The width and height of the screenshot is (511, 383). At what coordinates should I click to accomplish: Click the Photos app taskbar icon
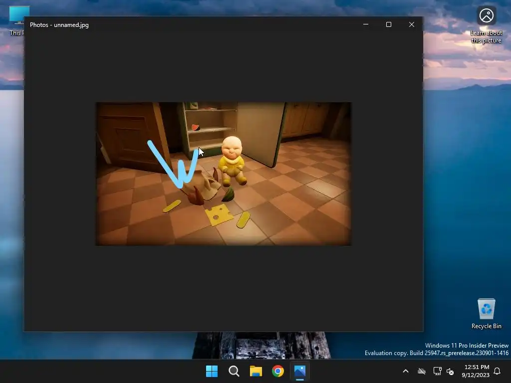pyautogui.click(x=300, y=371)
